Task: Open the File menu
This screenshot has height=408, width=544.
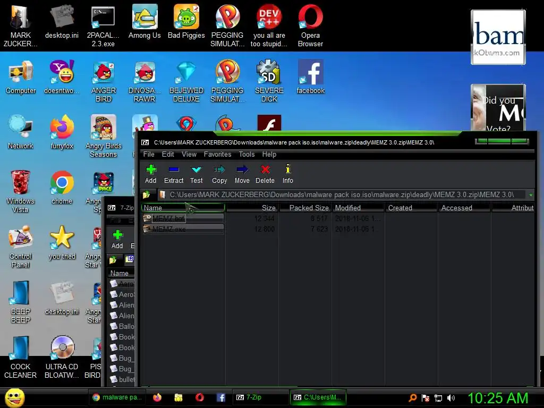Action: [149, 155]
